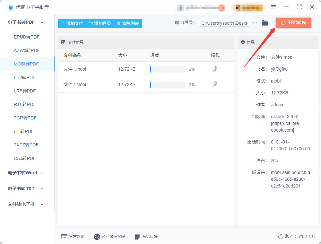Click the 文件信息 panel image icon
321x244 pixels.
[x=63, y=42]
